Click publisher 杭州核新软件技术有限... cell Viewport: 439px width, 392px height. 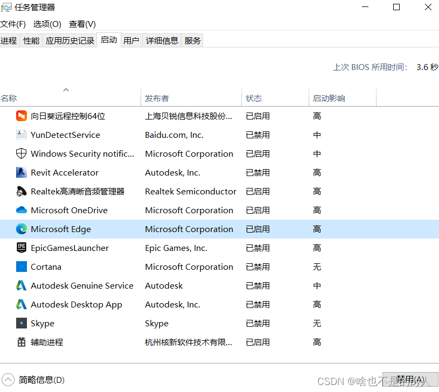coord(189,342)
